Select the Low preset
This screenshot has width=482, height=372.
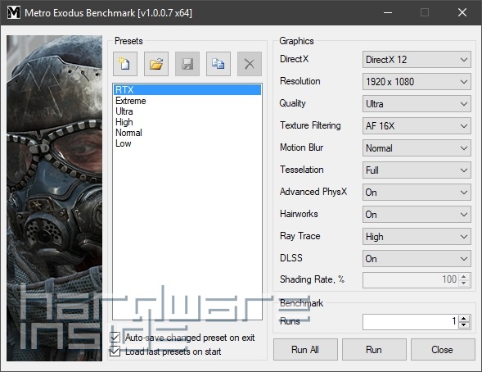click(187, 143)
